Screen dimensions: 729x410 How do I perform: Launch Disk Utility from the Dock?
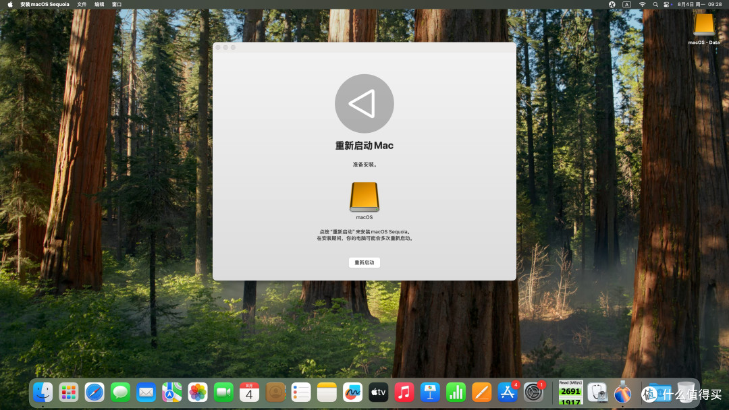point(597,392)
